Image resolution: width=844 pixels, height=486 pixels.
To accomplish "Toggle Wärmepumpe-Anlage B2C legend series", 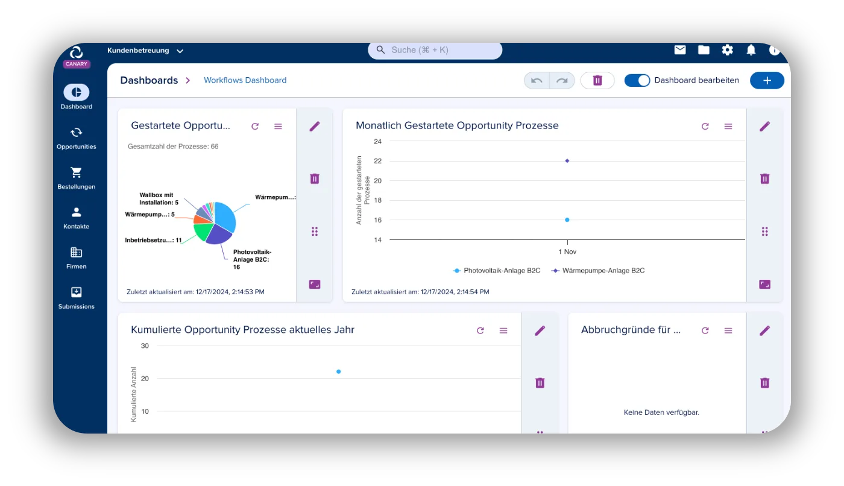I will pyautogui.click(x=598, y=271).
